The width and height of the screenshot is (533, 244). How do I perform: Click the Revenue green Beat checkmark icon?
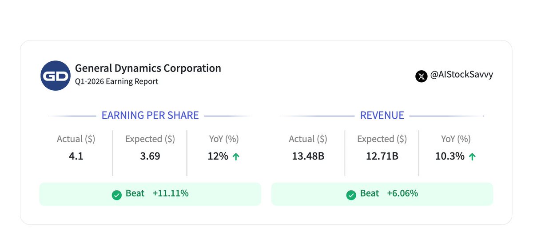click(351, 194)
